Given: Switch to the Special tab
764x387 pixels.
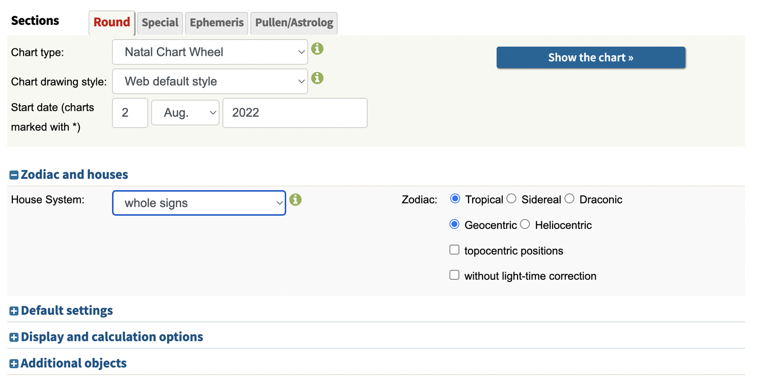Looking at the screenshot, I should [x=160, y=23].
